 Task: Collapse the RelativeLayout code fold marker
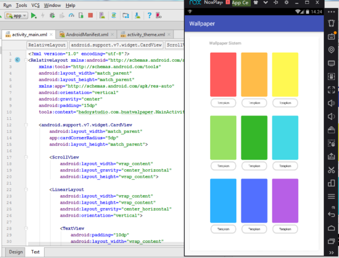tap(26, 59)
